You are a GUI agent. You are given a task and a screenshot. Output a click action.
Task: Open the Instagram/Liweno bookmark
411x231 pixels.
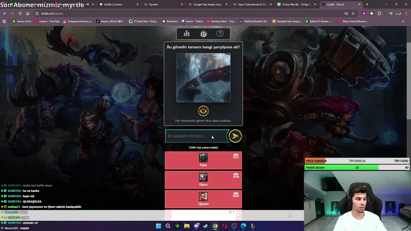click(78, 21)
